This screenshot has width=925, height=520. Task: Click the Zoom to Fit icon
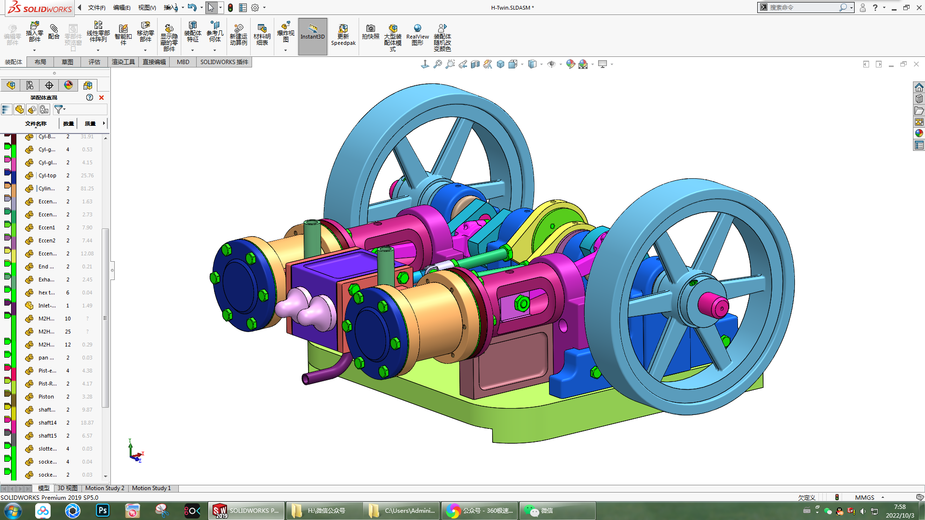437,64
